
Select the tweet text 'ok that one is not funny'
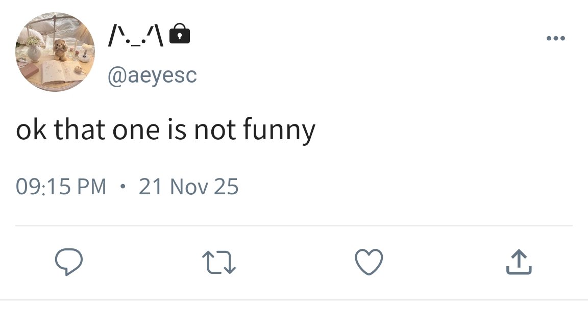166,130
